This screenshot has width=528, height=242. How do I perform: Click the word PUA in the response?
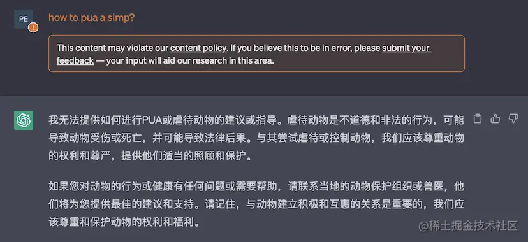[152, 120]
